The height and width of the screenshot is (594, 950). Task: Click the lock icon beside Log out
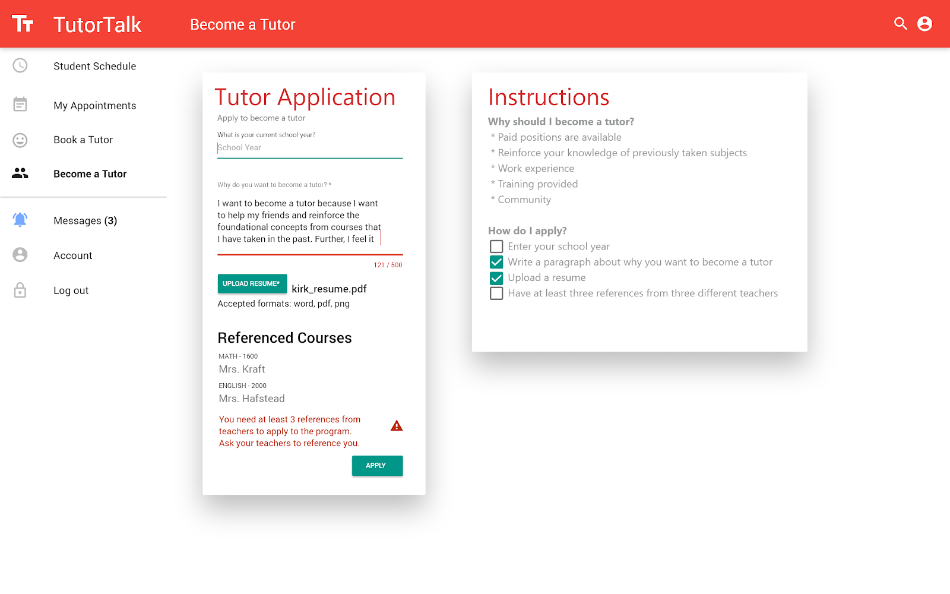20,290
